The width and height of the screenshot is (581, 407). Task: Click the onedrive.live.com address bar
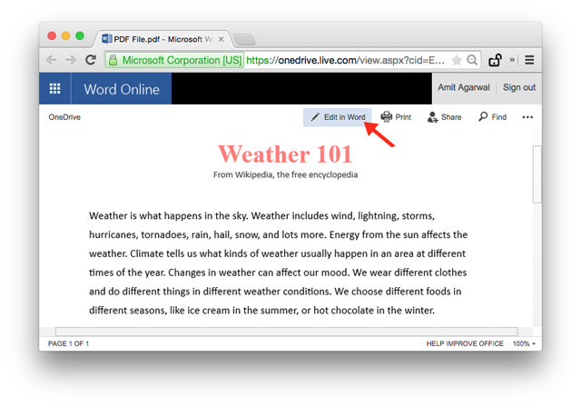tap(345, 60)
